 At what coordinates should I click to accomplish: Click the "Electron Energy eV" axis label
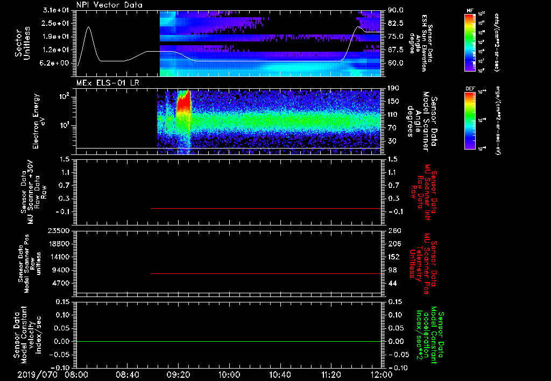(39, 121)
